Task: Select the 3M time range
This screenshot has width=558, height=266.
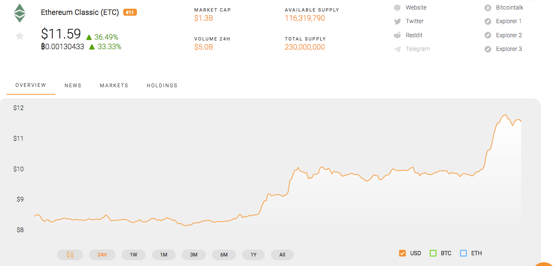Action: tap(194, 255)
